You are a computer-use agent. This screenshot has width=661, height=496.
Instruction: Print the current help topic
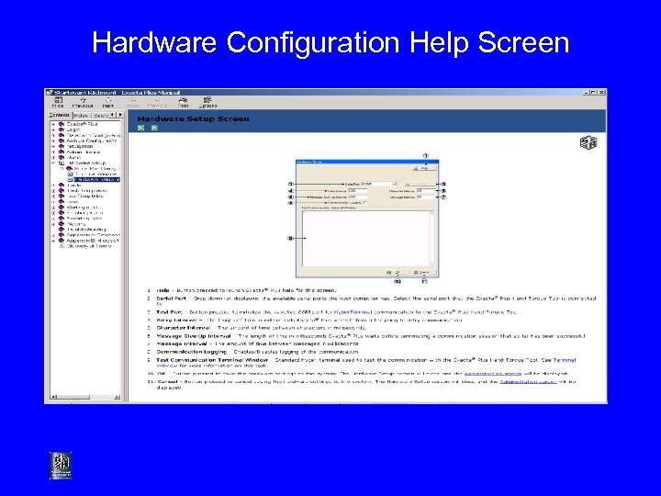183,103
